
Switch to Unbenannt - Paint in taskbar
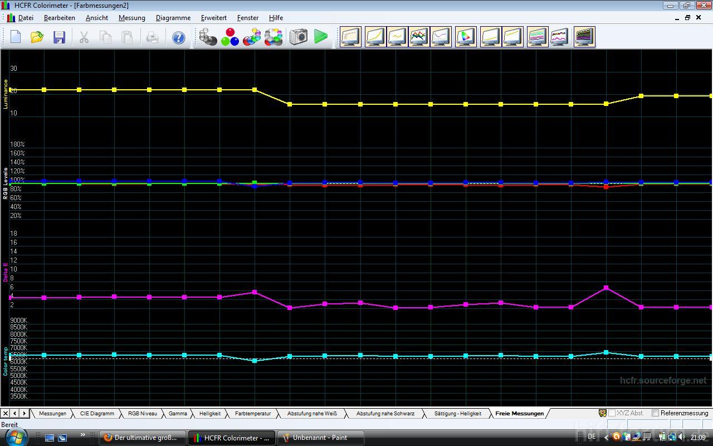[320, 438]
